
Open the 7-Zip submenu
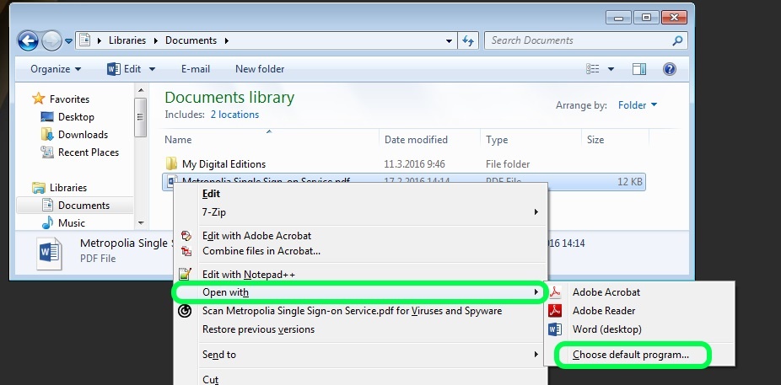[x=361, y=212]
